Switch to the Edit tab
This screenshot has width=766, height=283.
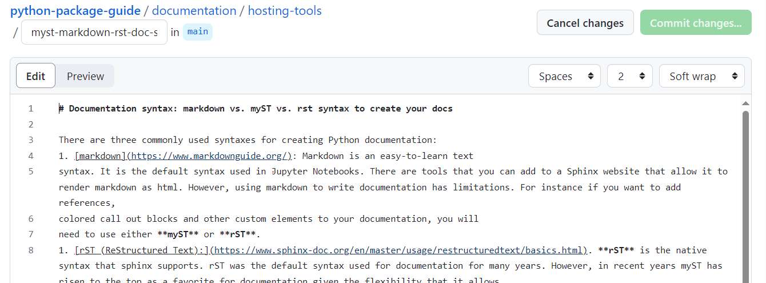point(35,76)
